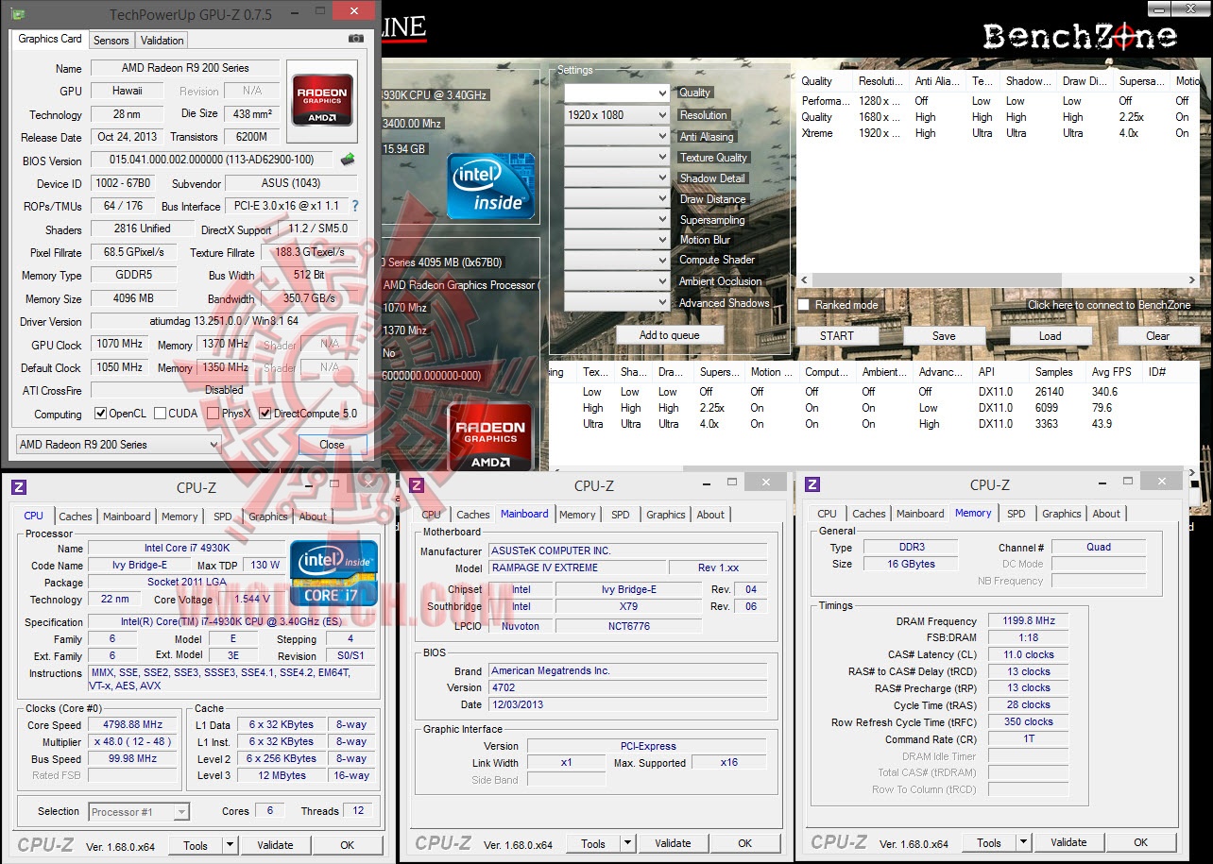
Task: Open the Resolution dropdown showing 1920 x 1080
Action: pyautogui.click(x=617, y=115)
